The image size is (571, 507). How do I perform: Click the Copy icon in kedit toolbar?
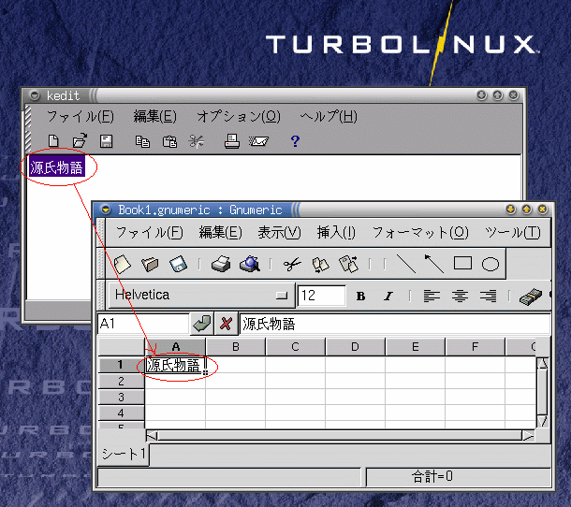142,141
